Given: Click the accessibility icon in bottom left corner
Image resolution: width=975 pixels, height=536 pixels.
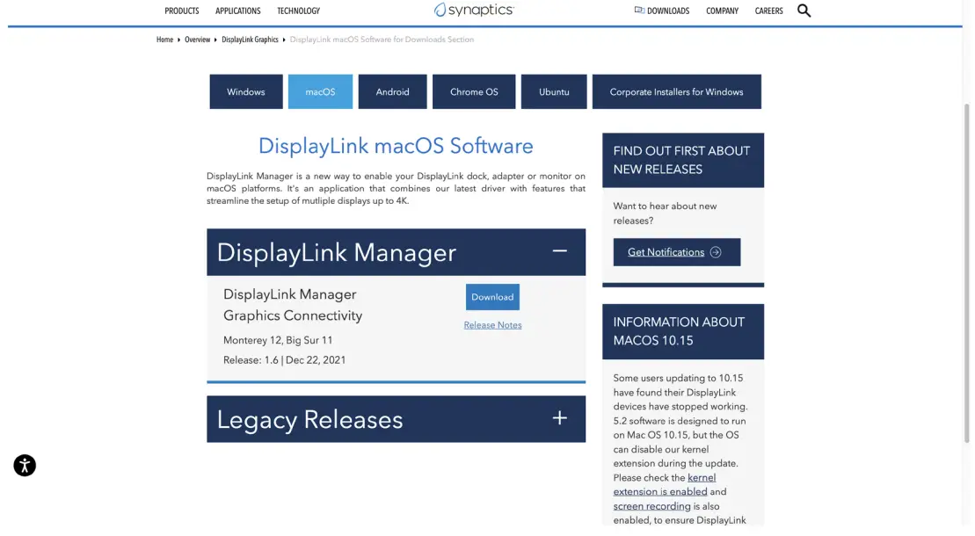Looking at the screenshot, I should [x=24, y=466].
